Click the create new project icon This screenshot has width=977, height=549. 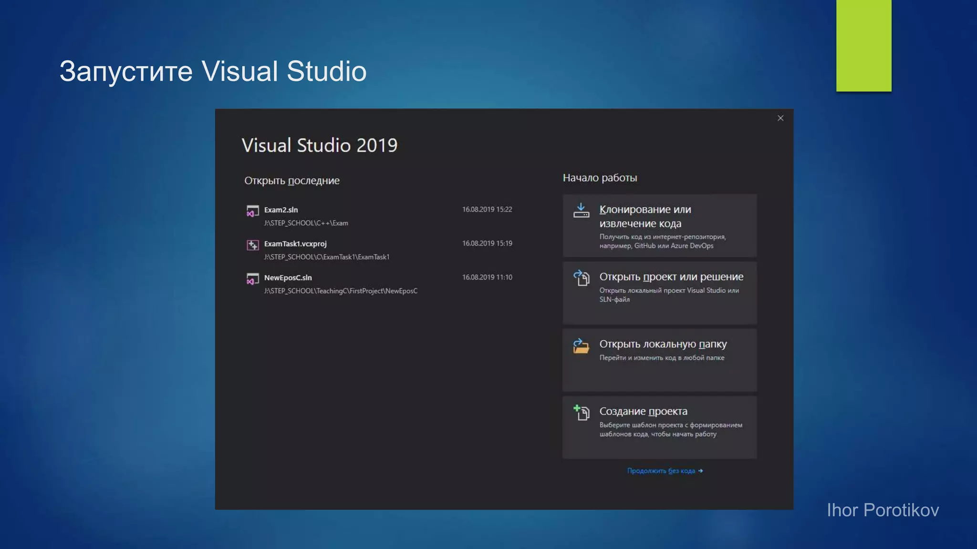coord(581,413)
